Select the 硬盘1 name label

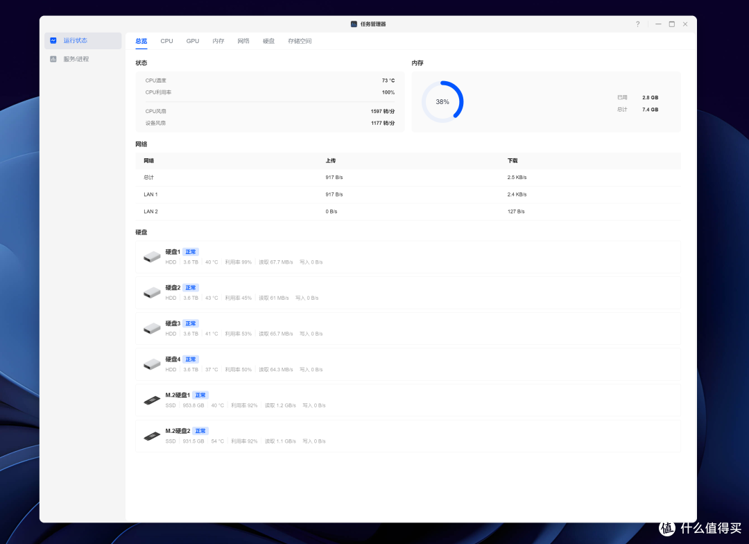173,252
